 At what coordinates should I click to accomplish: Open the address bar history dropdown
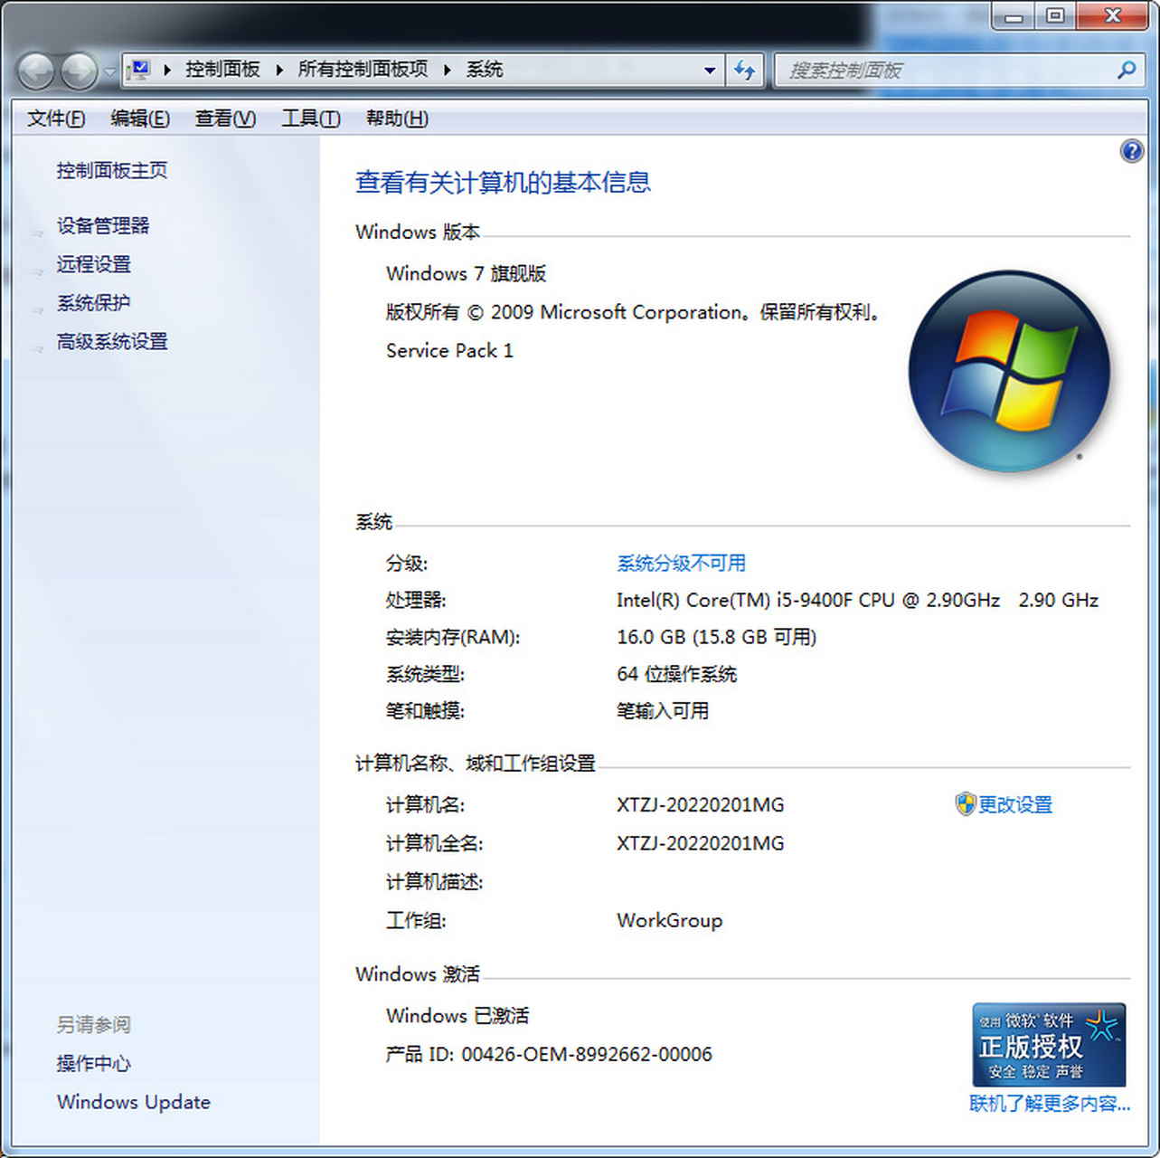(x=710, y=70)
